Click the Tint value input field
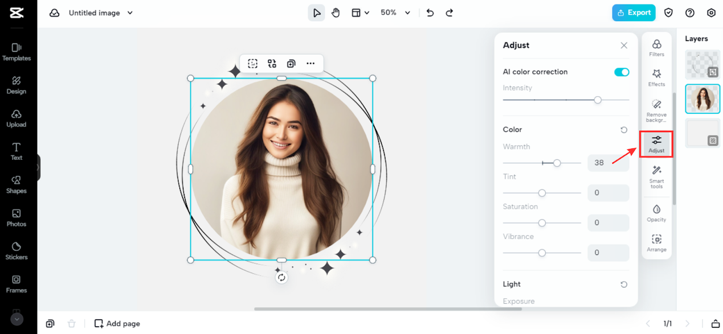 click(x=608, y=193)
